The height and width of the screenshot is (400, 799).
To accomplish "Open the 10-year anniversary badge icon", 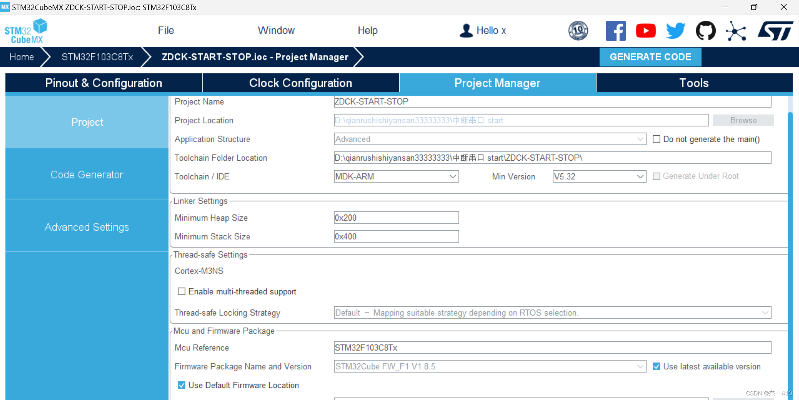I will (x=578, y=31).
